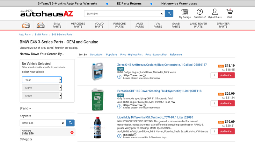
Task: Open the My Garage icon
Action: tap(185, 12)
